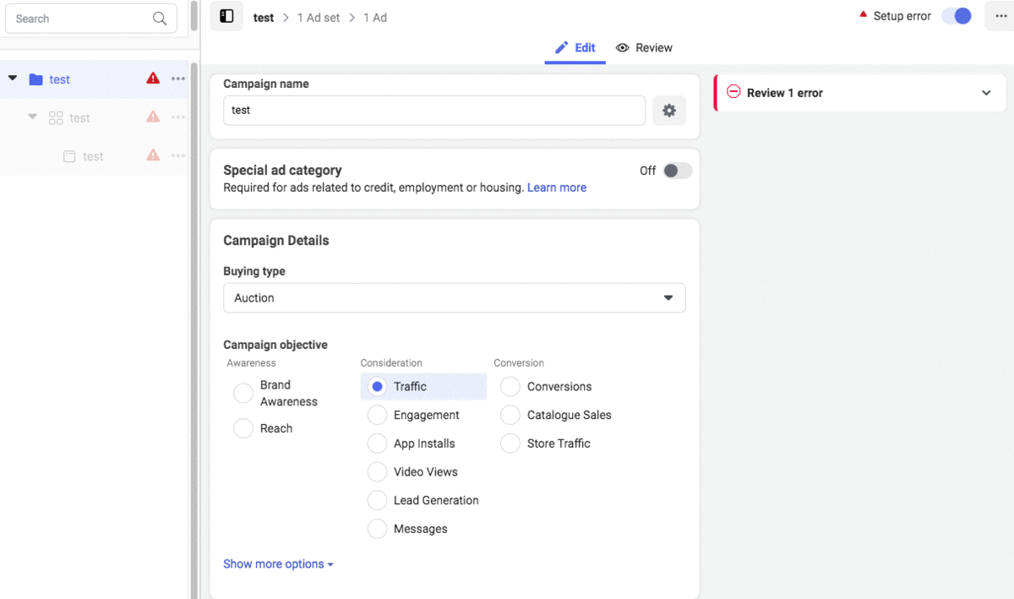Toggle the sidebar panel icon
Viewport: 1014px width, 599px height.
(x=226, y=17)
